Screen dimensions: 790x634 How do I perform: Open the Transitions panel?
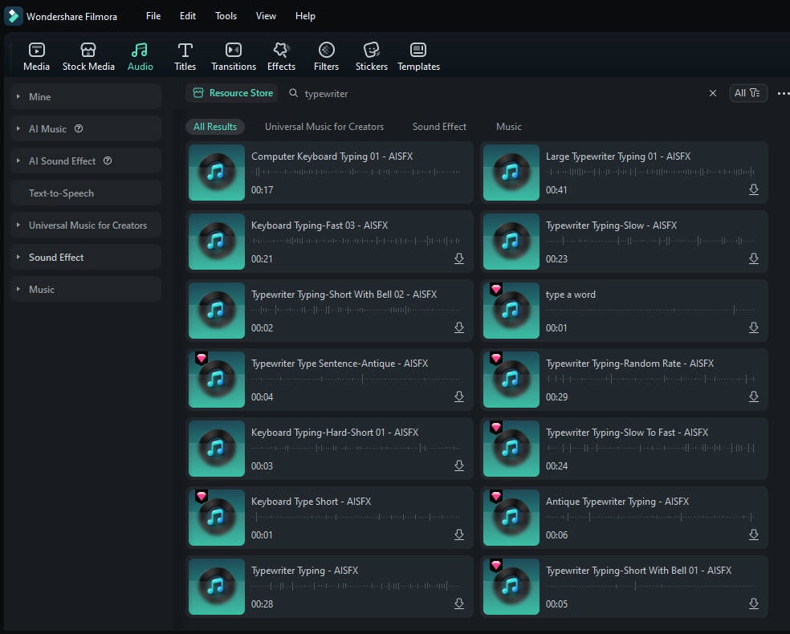(x=234, y=56)
